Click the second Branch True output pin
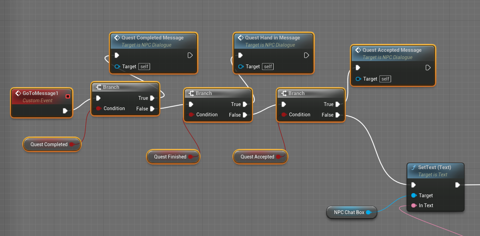Viewport: 480px width, 236px height. coord(245,104)
